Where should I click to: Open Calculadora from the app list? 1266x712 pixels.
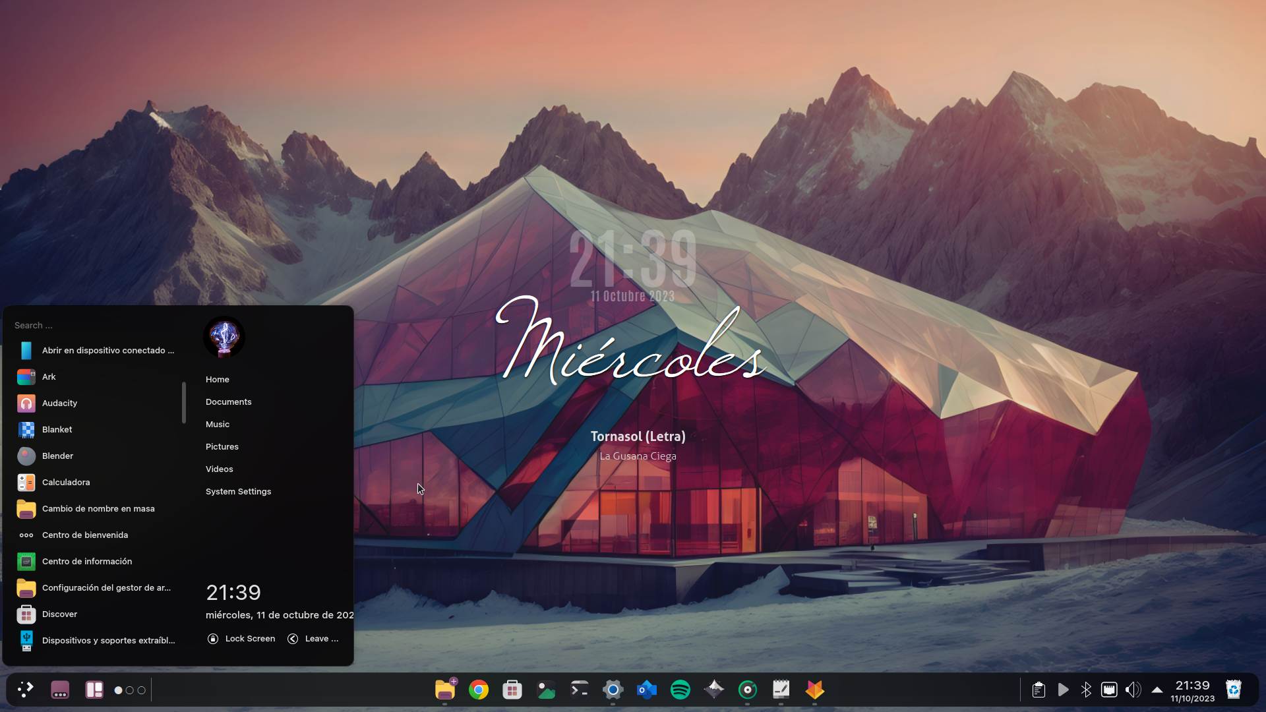[96, 483]
